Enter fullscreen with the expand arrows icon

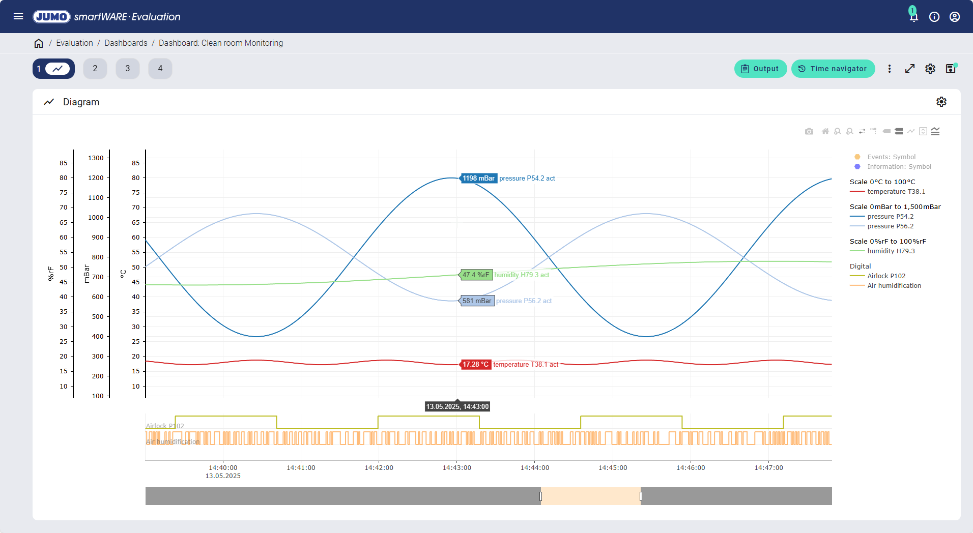pyautogui.click(x=910, y=69)
